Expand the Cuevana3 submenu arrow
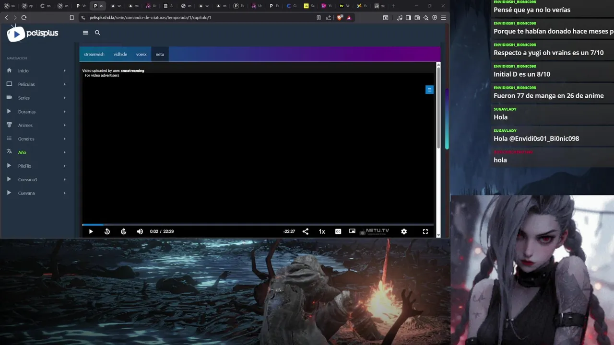Screen dimensions: 614x345 point(65,180)
